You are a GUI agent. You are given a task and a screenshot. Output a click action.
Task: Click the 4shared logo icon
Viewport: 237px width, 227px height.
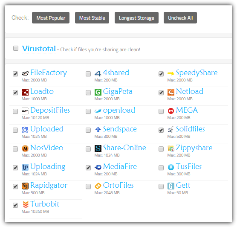point(98,73)
